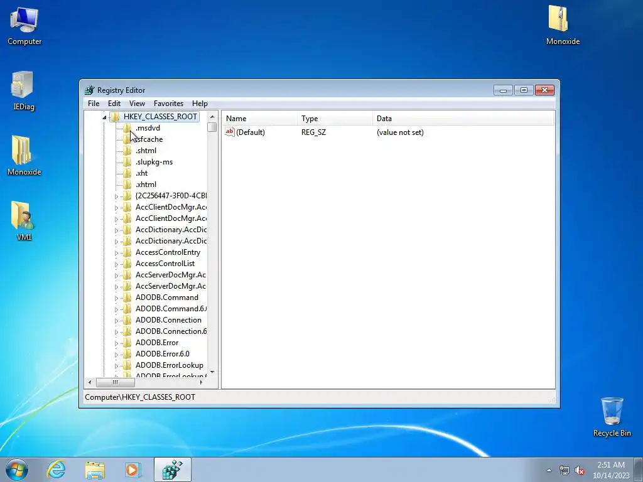Select the ADODB.Connection key label
The height and width of the screenshot is (482, 643).
tap(168, 319)
